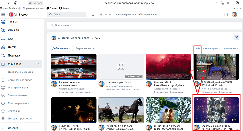The image size is (243, 131).
Task: Open the Yandex home button icon
Action: pyautogui.click(x=16, y=3)
